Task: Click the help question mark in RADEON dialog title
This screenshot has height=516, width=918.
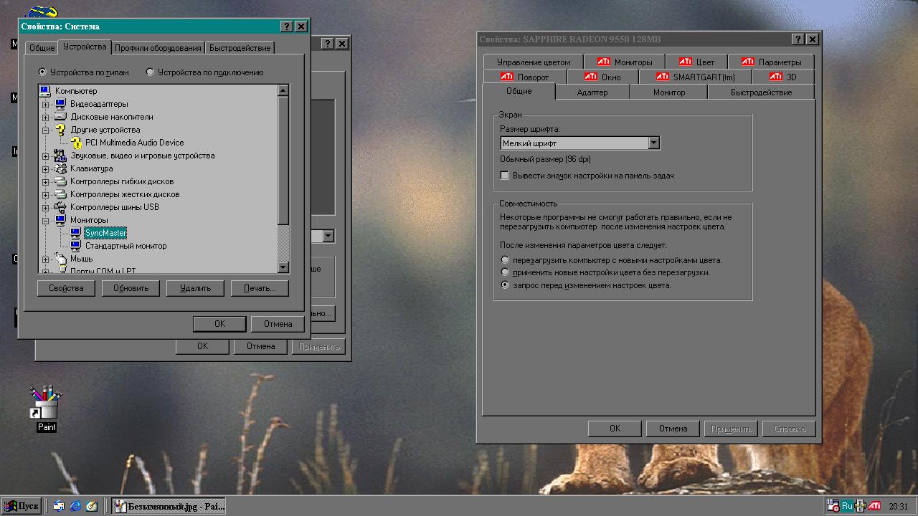Action: 798,39
